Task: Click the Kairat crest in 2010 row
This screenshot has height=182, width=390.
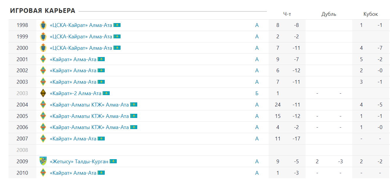Action: (43, 173)
